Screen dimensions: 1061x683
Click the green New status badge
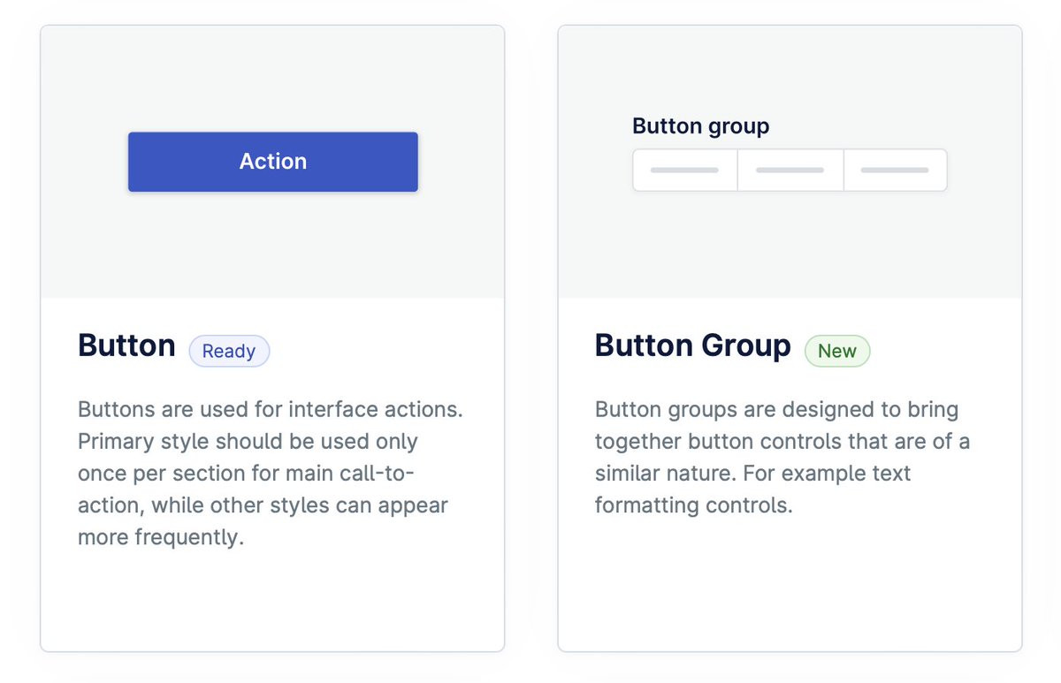[x=837, y=351]
